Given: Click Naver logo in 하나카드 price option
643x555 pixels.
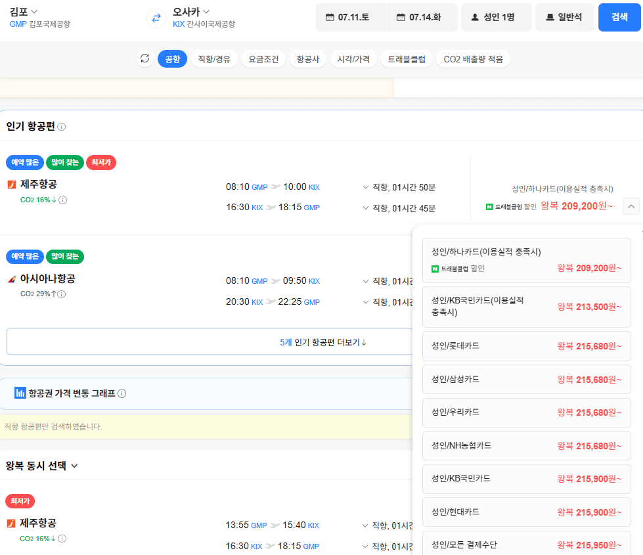Looking at the screenshot, I should [435, 269].
